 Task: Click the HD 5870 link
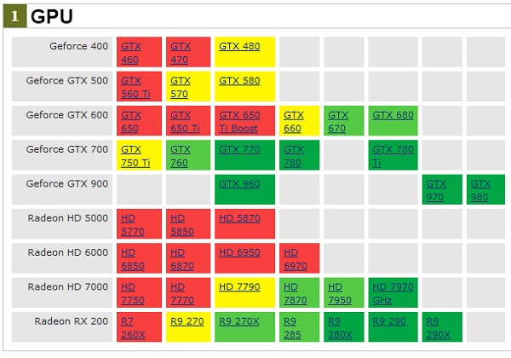tap(239, 217)
